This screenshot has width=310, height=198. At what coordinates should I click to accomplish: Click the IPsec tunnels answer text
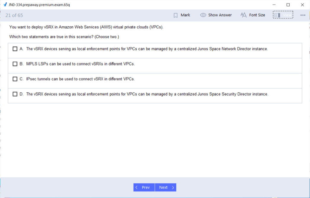coord(80,79)
